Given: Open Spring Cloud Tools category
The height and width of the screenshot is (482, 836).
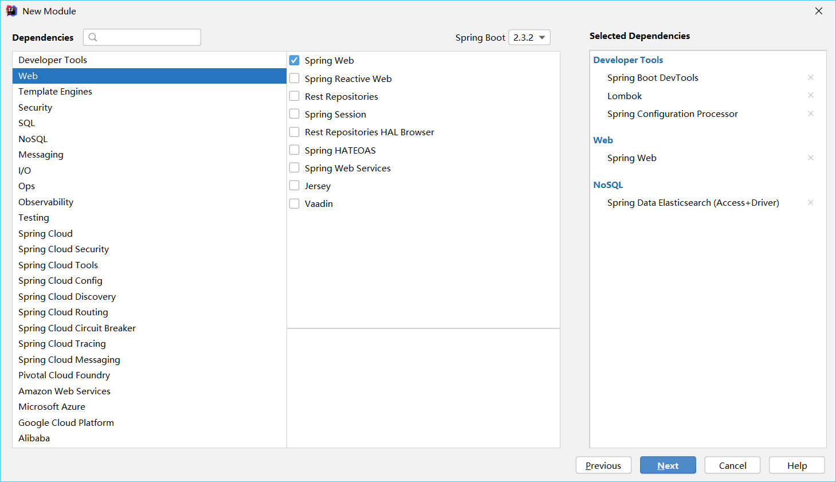Looking at the screenshot, I should click(x=150, y=265).
